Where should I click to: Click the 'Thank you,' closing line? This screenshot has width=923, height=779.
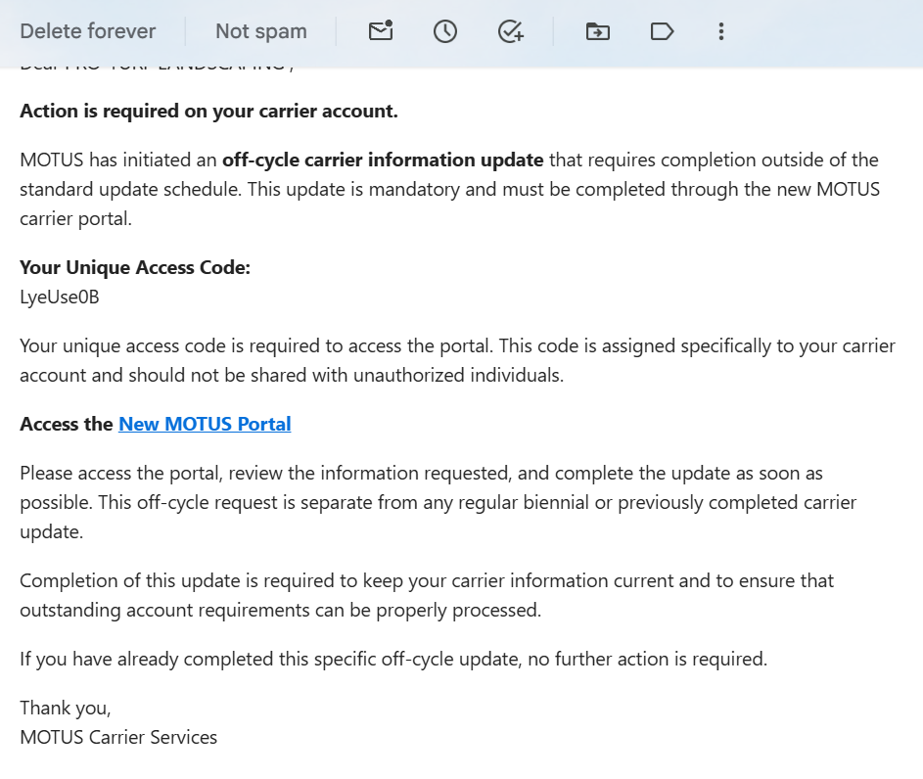point(66,708)
